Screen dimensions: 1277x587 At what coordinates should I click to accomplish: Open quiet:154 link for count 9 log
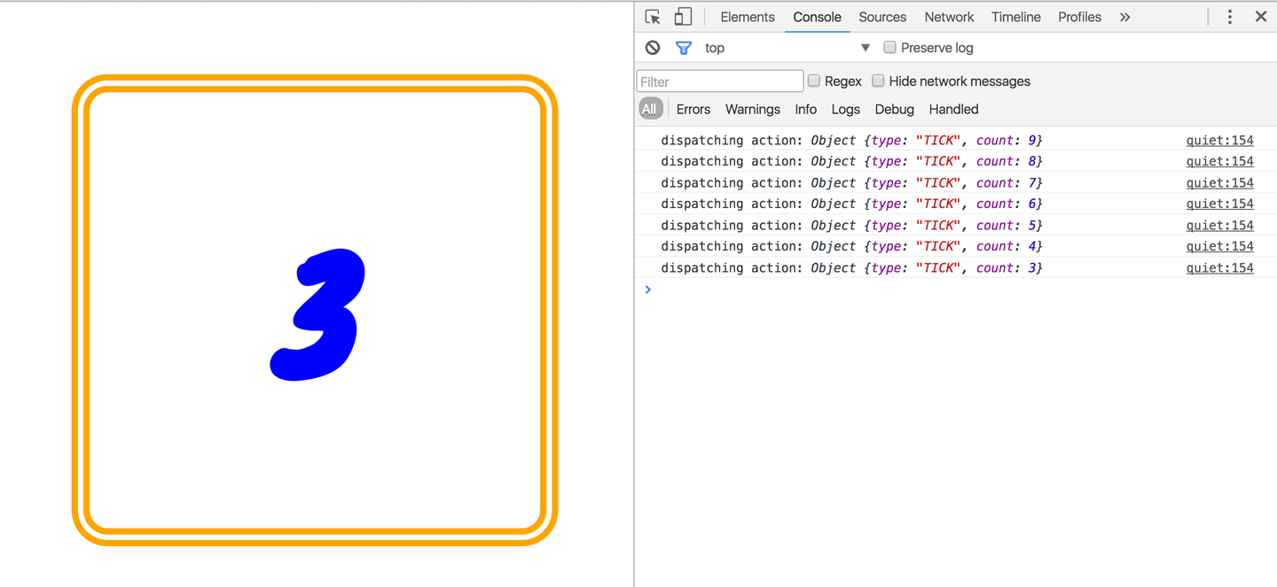[1219, 140]
